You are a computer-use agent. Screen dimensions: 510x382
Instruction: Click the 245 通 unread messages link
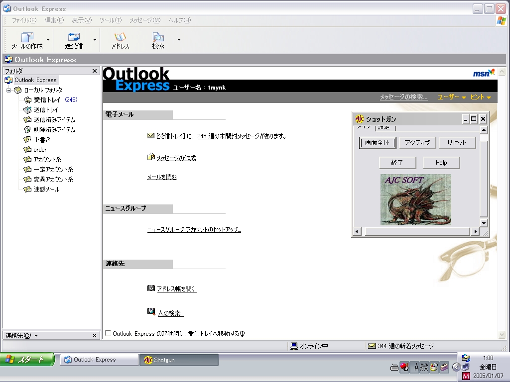tap(206, 136)
